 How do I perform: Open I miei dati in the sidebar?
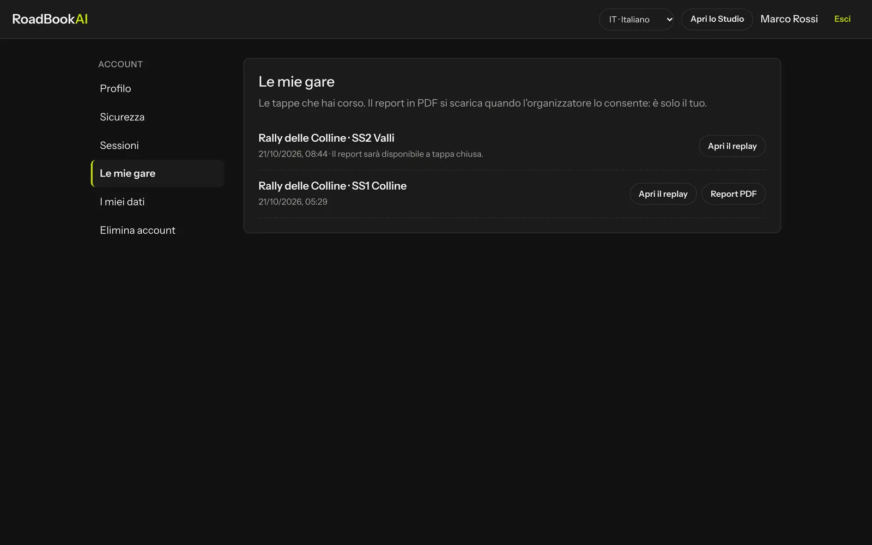[158, 202]
